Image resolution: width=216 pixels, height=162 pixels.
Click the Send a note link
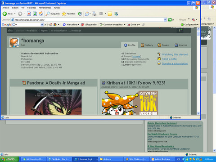pyautogui.click(x=169, y=59)
